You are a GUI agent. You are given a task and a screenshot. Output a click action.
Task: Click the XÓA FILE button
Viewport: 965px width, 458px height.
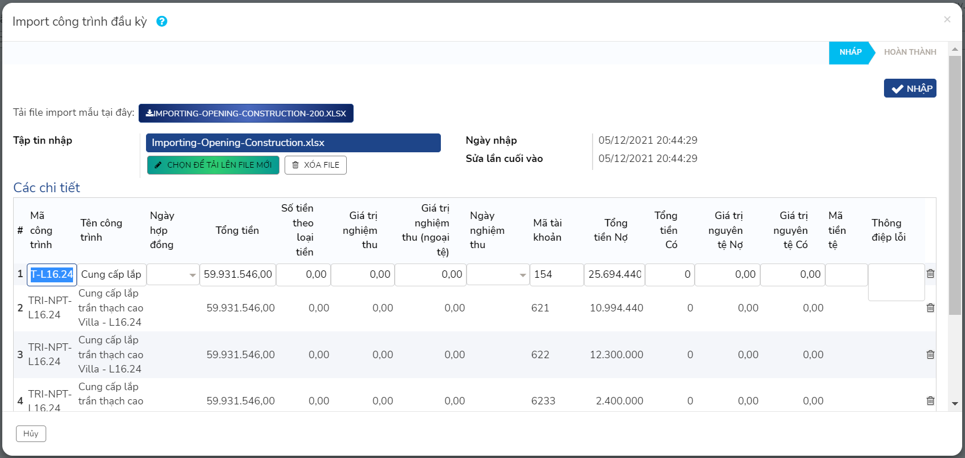click(315, 165)
